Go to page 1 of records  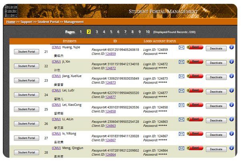pos(81,32)
